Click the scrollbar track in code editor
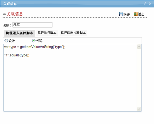This screenshot has height=124, width=154. point(139,78)
